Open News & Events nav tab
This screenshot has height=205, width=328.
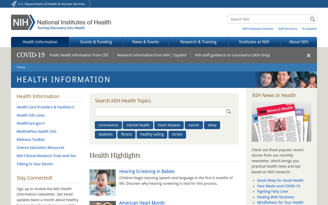pos(146,42)
